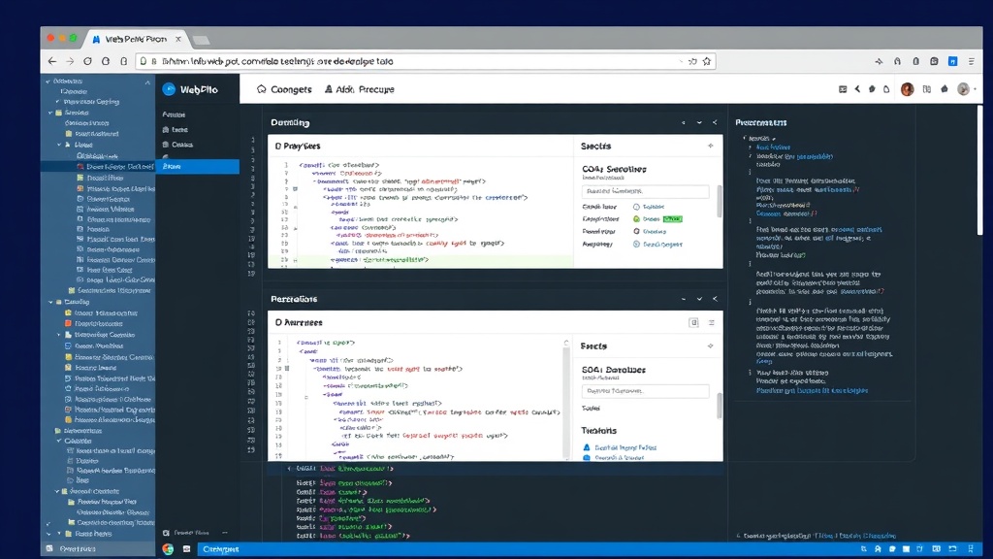Image resolution: width=993 pixels, height=559 pixels.
Task: Click the search field under SOA Secolies
Action: click(645, 191)
